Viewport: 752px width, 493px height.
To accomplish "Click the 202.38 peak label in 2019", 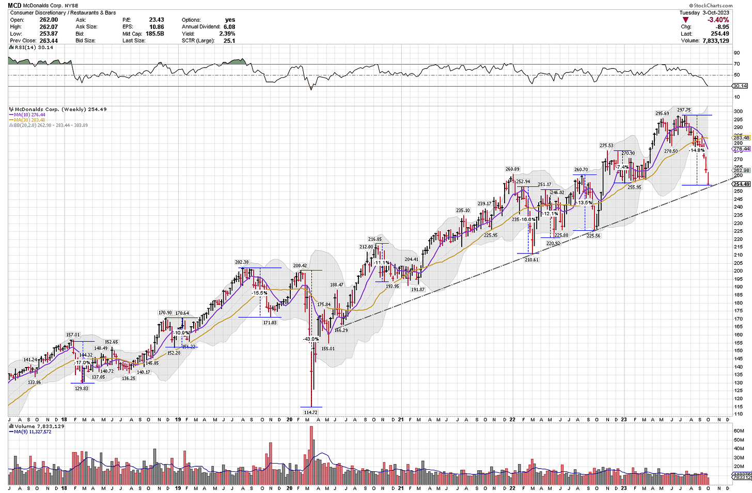I will [x=242, y=262].
